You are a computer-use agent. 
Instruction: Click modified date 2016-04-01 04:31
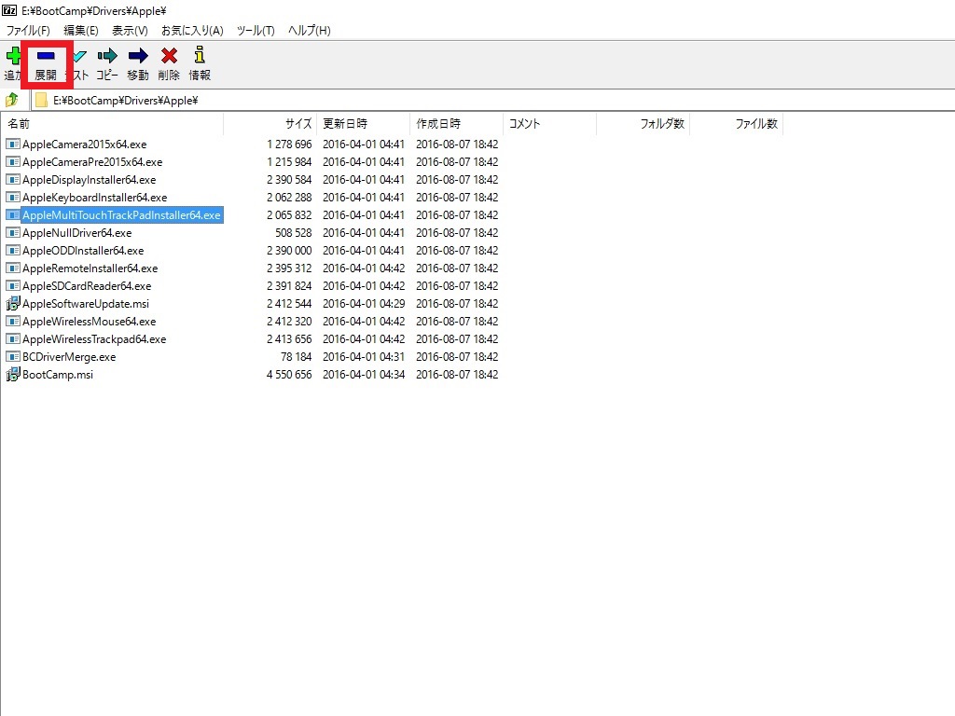click(364, 356)
